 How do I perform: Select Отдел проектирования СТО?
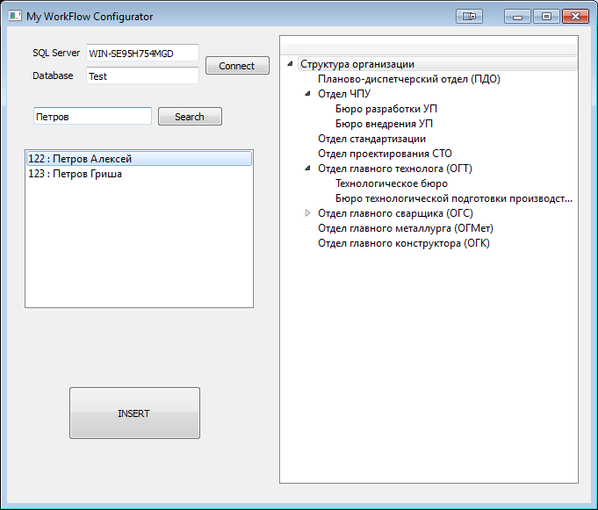pyautogui.click(x=385, y=154)
